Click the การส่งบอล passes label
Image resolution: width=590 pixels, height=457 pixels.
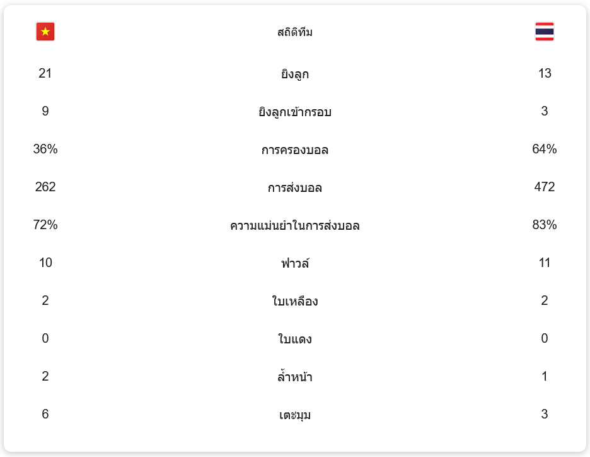(295, 188)
